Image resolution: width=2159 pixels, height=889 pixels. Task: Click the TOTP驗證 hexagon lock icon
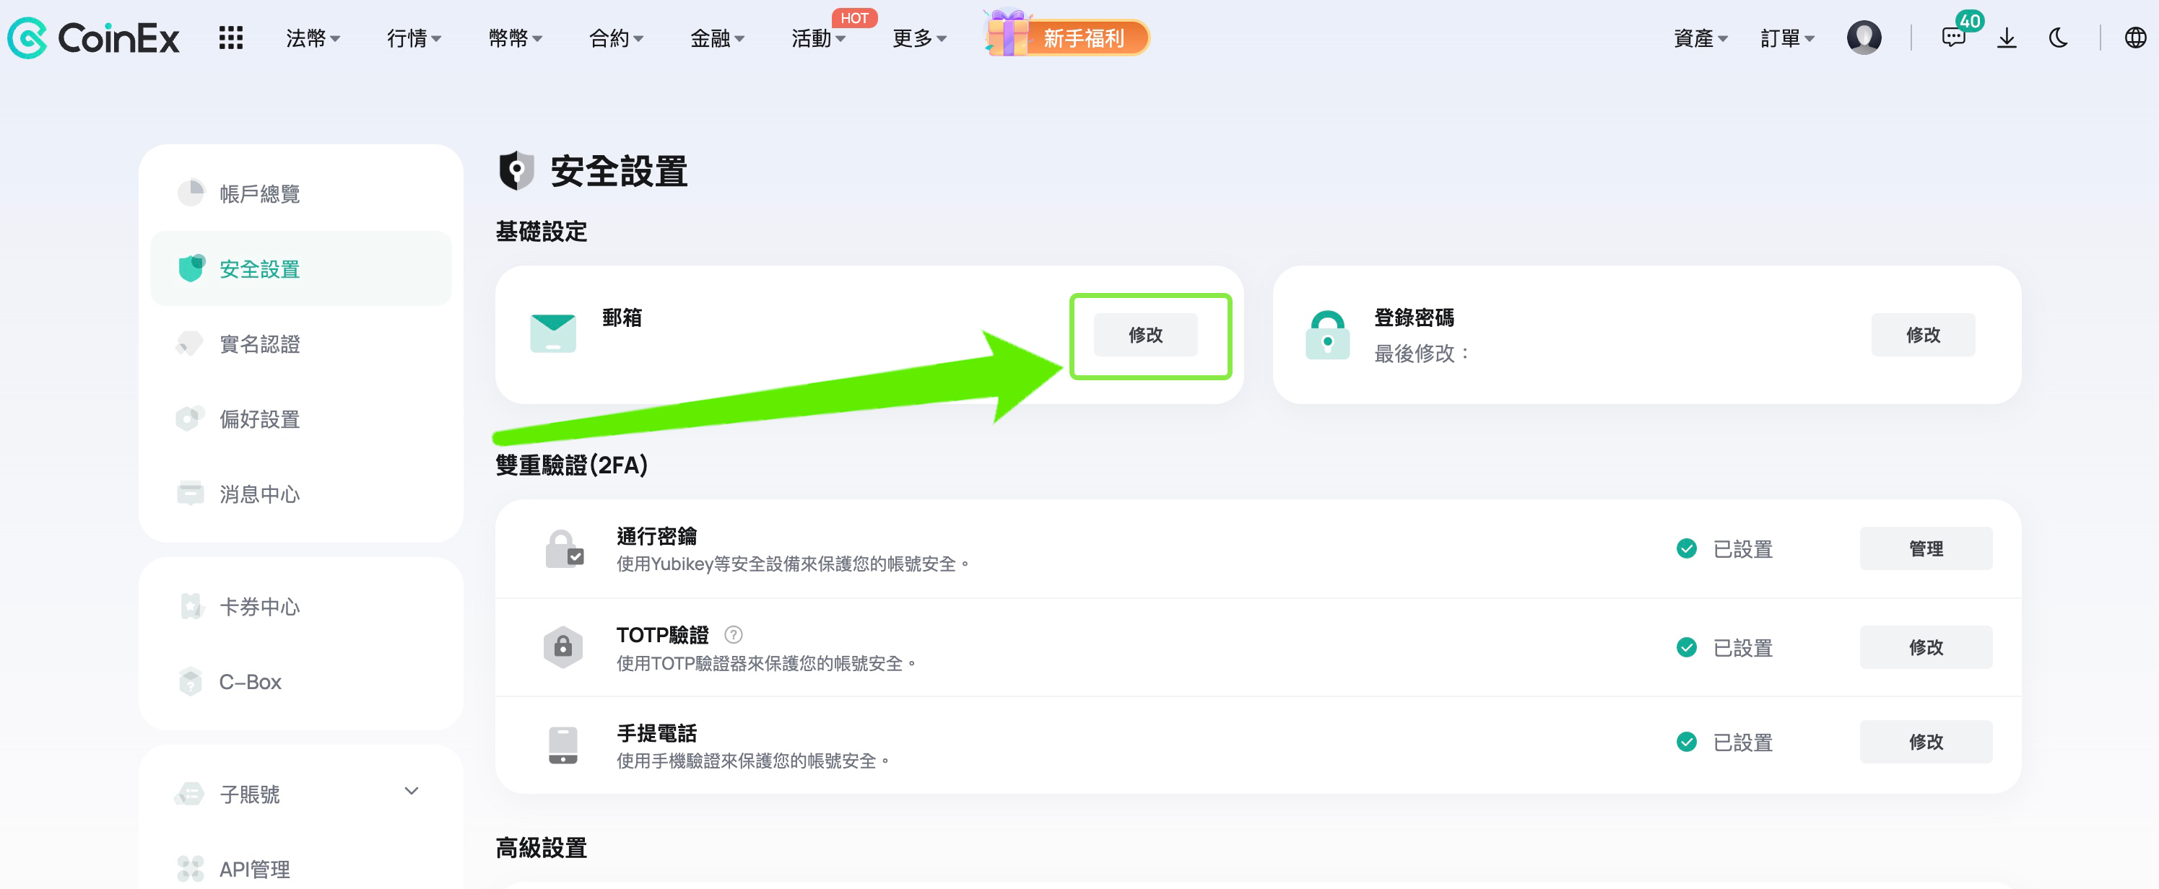coord(563,647)
